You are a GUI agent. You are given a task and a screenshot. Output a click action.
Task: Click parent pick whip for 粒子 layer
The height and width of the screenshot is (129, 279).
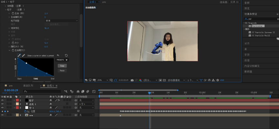point(76,101)
